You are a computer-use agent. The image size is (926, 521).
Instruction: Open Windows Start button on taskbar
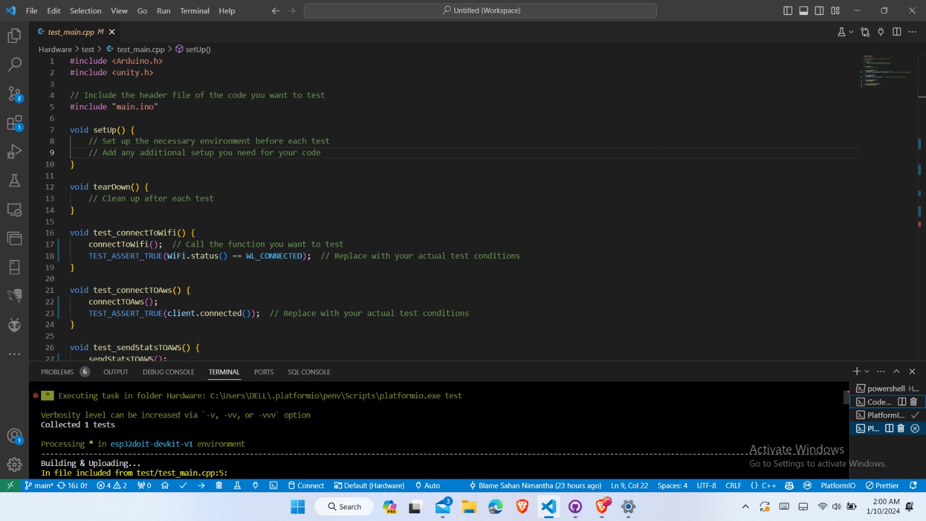point(297,507)
